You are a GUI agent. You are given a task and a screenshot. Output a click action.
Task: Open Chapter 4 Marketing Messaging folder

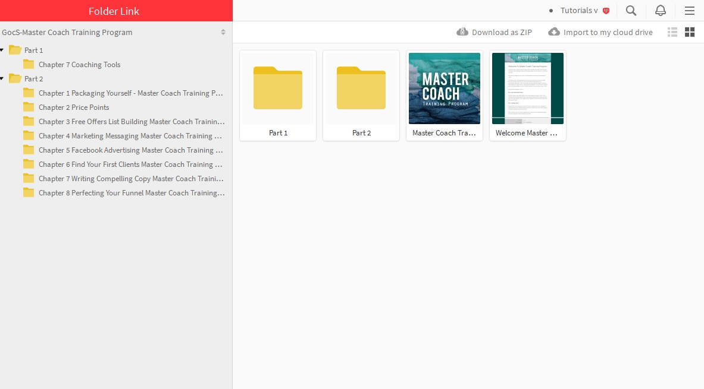pos(130,136)
